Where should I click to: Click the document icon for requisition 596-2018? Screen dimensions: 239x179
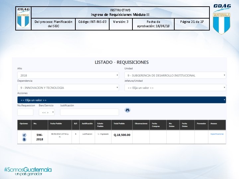click(24, 140)
